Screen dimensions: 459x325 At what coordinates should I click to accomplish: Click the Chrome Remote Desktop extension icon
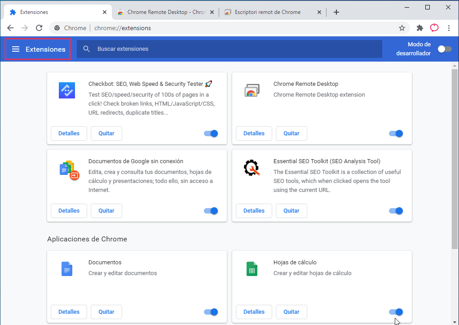pyautogui.click(x=252, y=90)
